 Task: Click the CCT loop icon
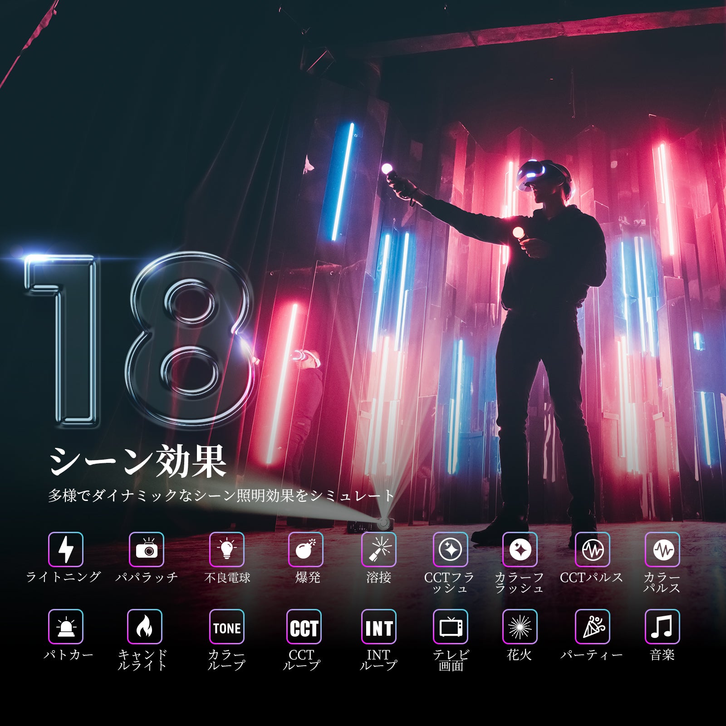304,627
